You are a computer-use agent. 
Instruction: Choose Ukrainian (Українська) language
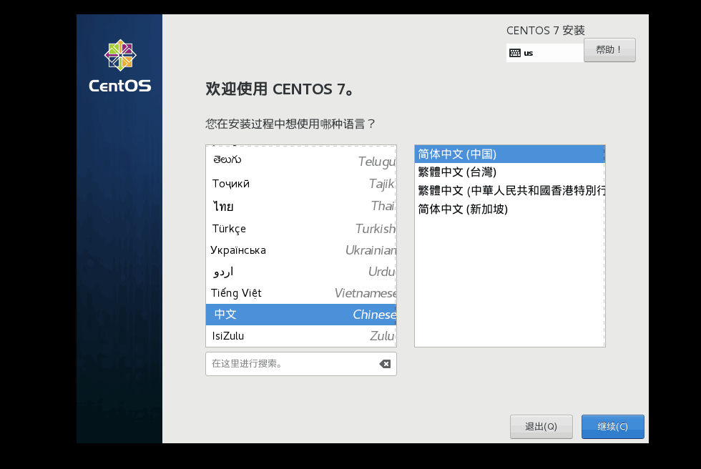point(301,250)
